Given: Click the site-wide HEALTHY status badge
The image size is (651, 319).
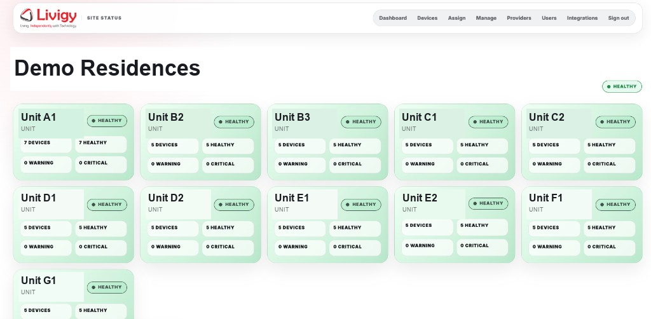Looking at the screenshot, I should coord(622,86).
